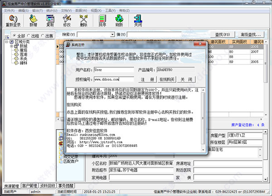Click the 删除 delete toolbar icon
Screen dimensions: 272x196
[83, 21]
